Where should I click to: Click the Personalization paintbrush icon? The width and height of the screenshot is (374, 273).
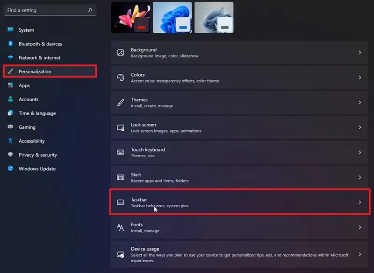click(x=10, y=71)
